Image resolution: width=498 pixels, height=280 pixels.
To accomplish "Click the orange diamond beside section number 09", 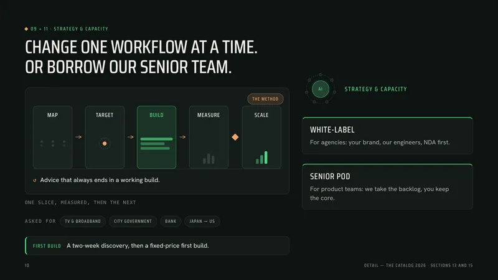I will click(x=26, y=29).
